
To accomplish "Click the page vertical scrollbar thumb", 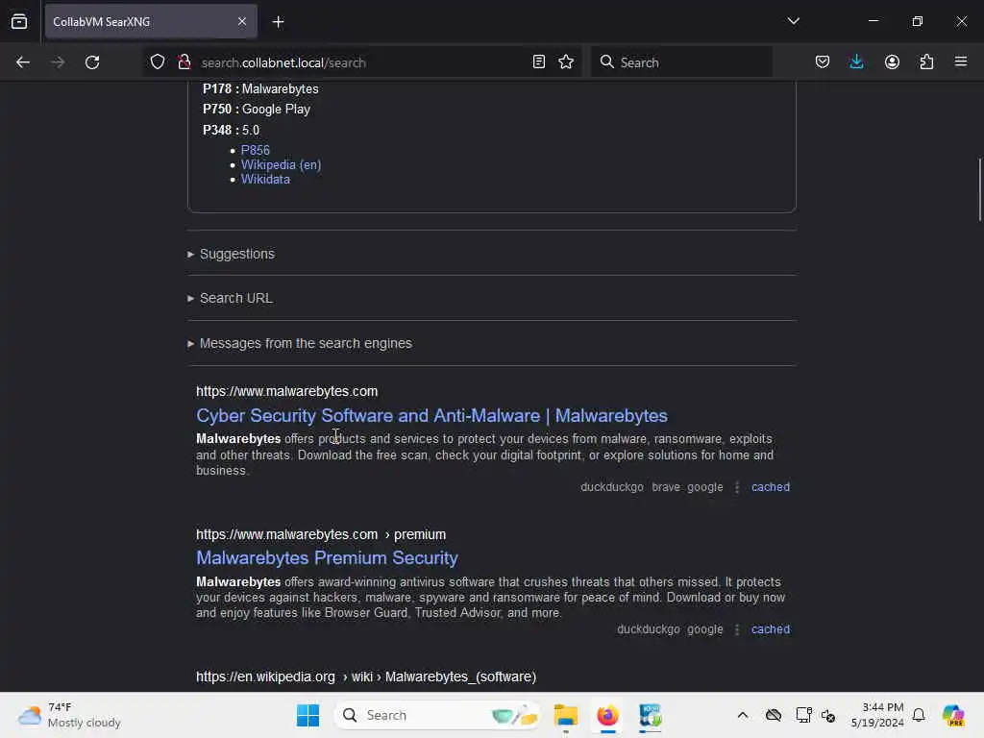I will point(979,189).
